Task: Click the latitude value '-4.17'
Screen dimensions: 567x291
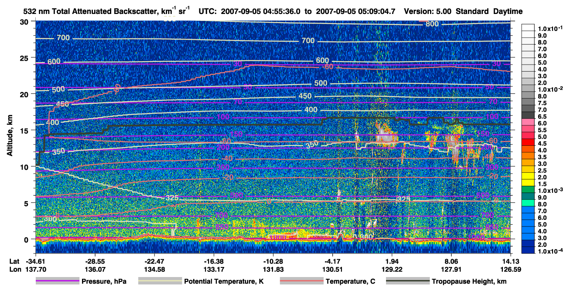Action: (333, 261)
